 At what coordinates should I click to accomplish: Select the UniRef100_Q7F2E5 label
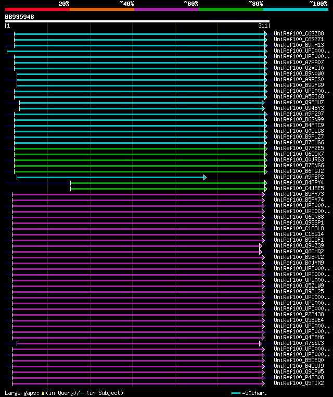click(299, 148)
